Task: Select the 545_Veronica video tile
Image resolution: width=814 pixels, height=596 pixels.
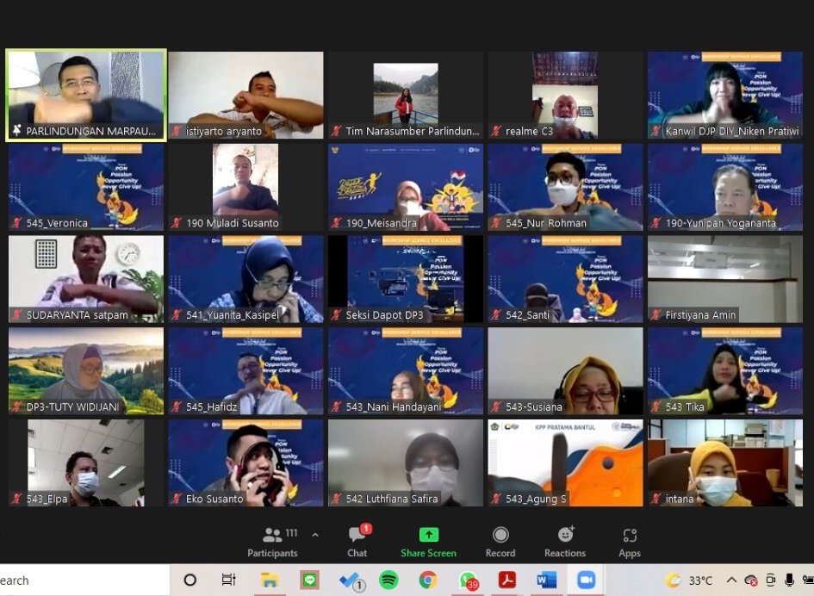Action: [x=86, y=187]
